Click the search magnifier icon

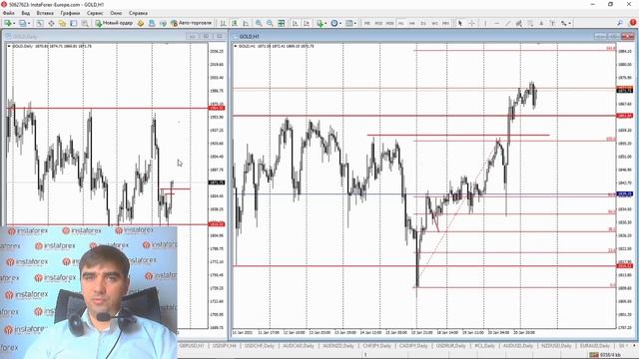click(620, 23)
